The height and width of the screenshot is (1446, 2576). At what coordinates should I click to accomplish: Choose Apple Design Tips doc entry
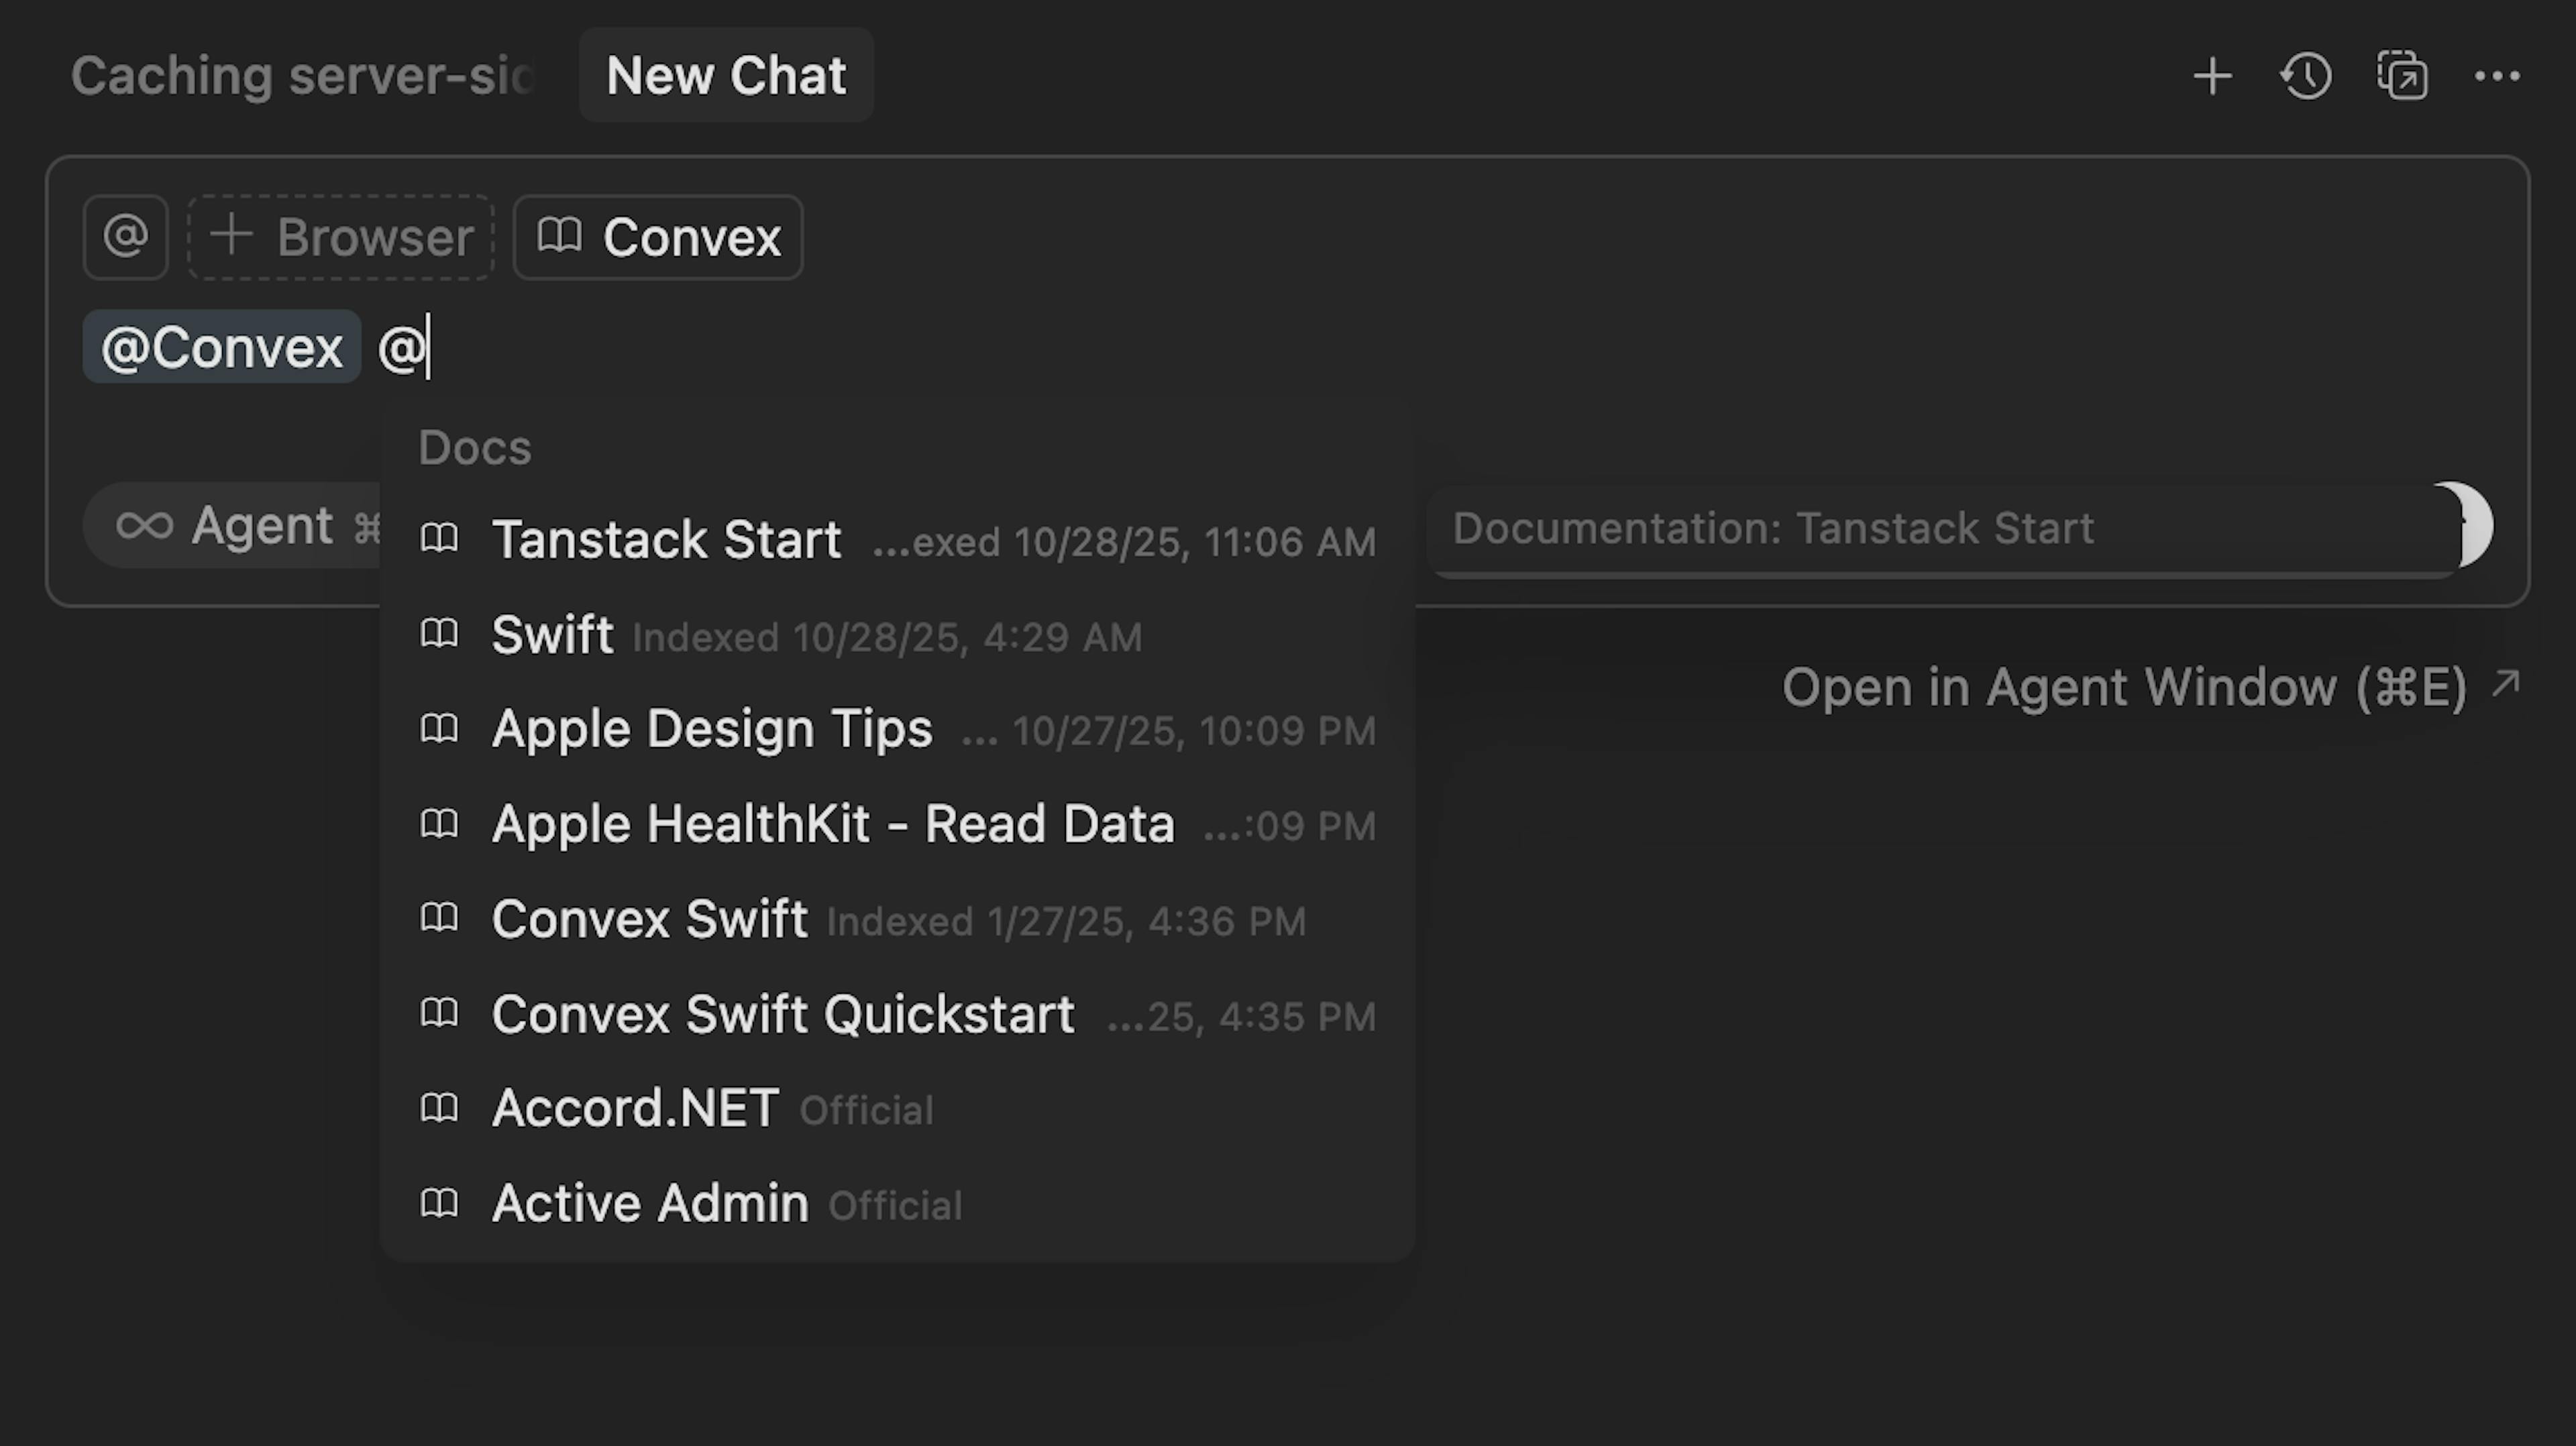(712, 729)
